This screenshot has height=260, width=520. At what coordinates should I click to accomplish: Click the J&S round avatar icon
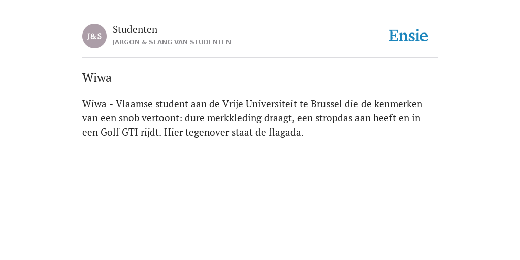pyautogui.click(x=94, y=36)
